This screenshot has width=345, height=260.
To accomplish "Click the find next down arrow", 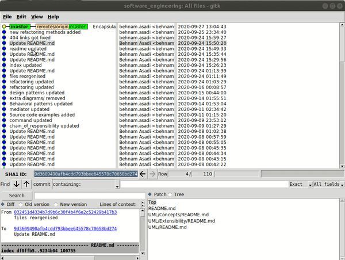I will pos(16,184).
